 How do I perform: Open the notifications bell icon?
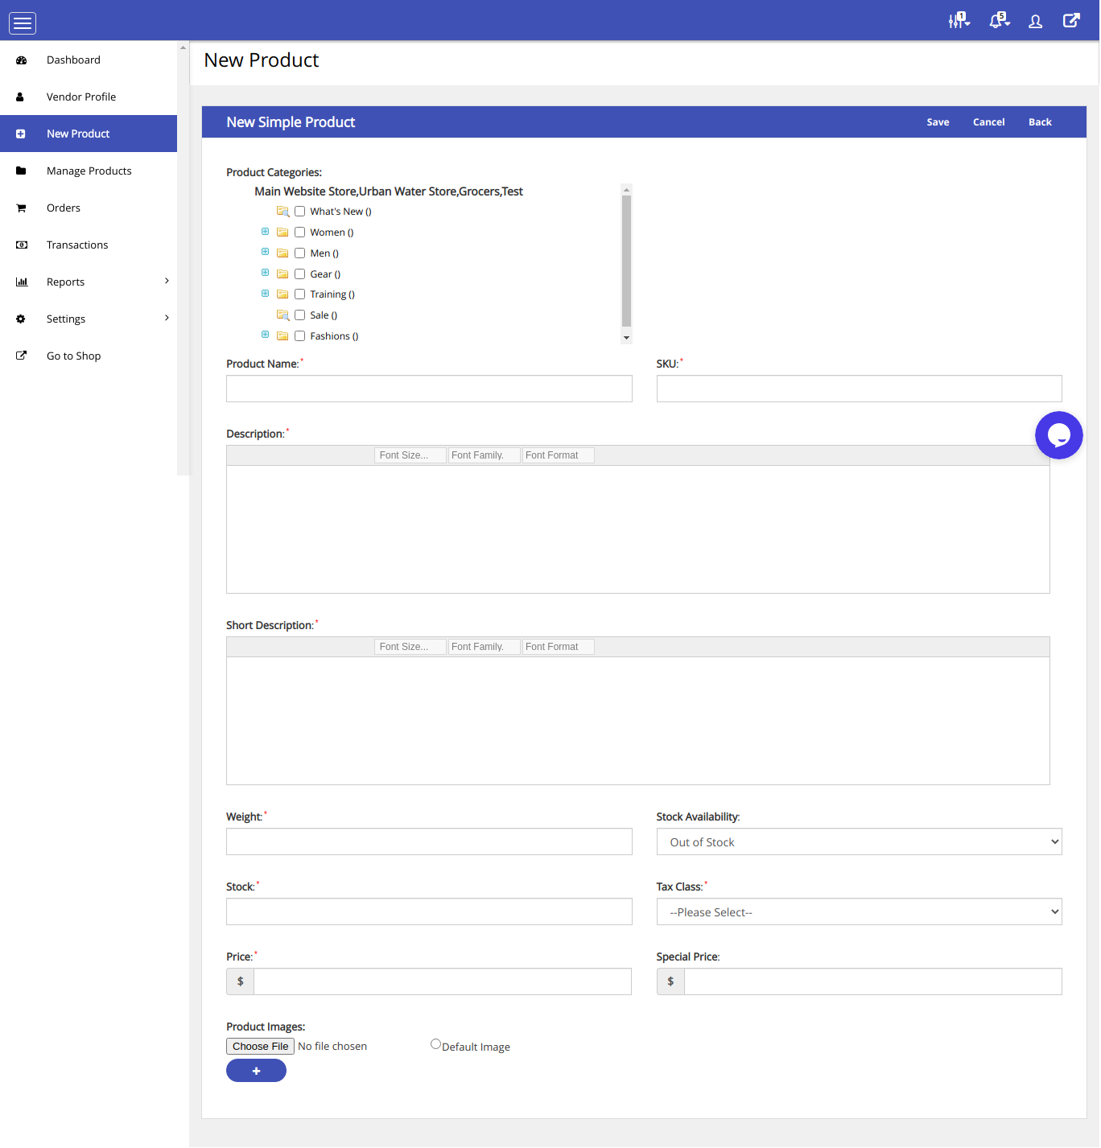[998, 21]
